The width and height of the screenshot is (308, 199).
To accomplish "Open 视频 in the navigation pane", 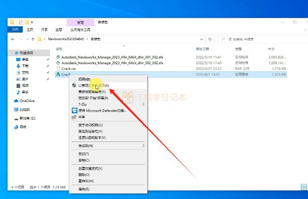I will pos(25,85).
